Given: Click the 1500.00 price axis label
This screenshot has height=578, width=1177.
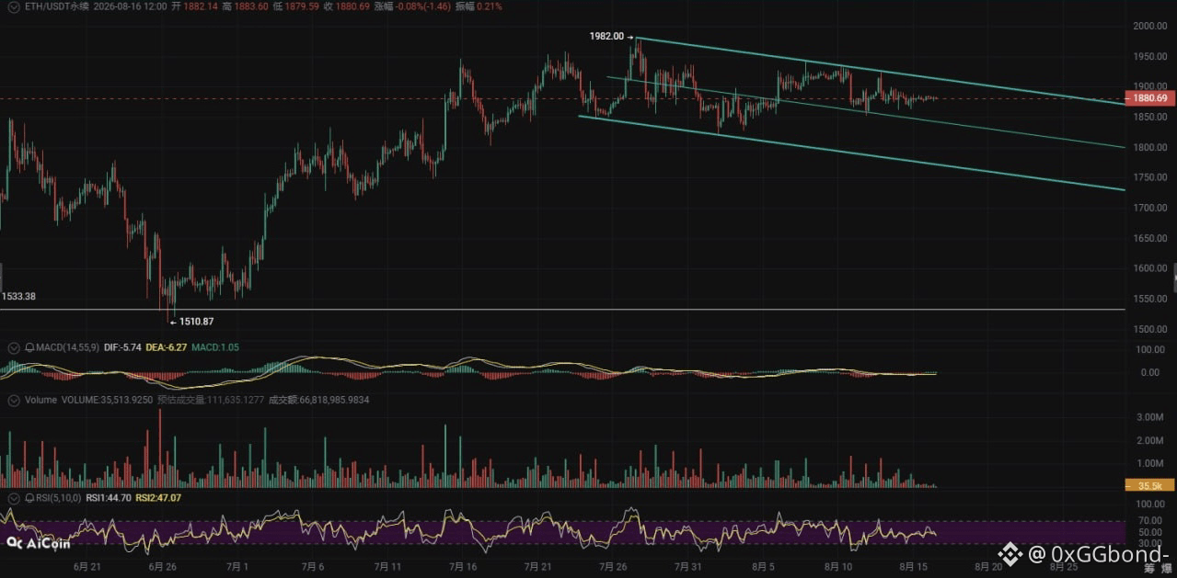Looking at the screenshot, I should 1149,329.
